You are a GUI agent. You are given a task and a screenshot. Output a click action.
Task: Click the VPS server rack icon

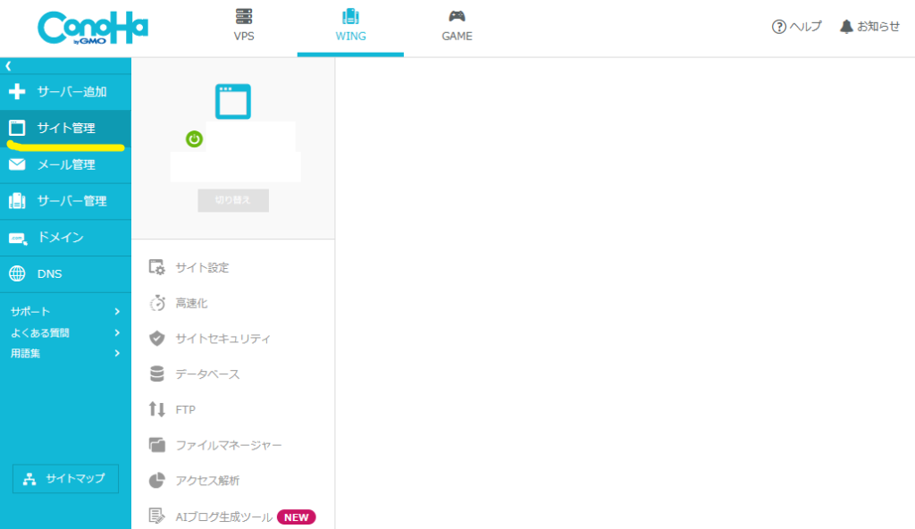coord(244,16)
